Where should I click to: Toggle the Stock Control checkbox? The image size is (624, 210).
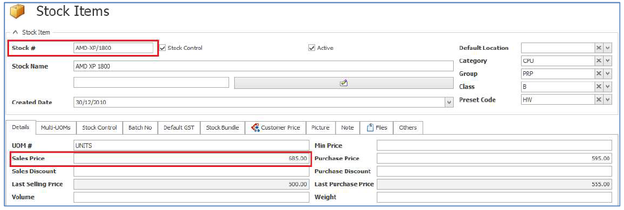163,48
